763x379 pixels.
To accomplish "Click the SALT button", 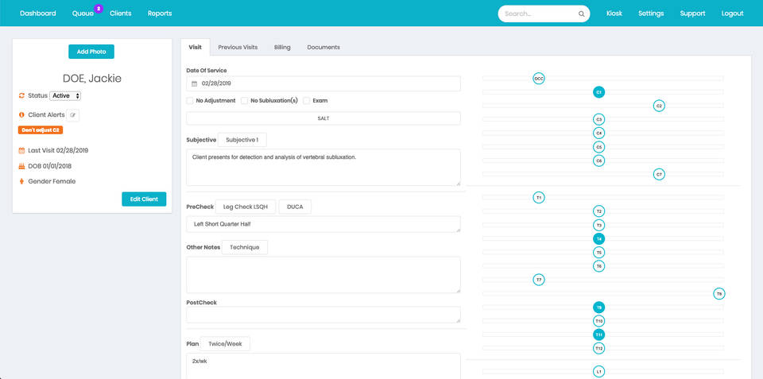I will pos(323,118).
